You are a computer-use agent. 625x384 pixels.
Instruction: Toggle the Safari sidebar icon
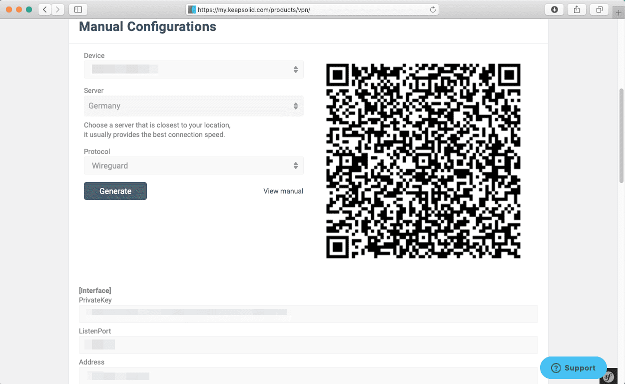tap(78, 9)
